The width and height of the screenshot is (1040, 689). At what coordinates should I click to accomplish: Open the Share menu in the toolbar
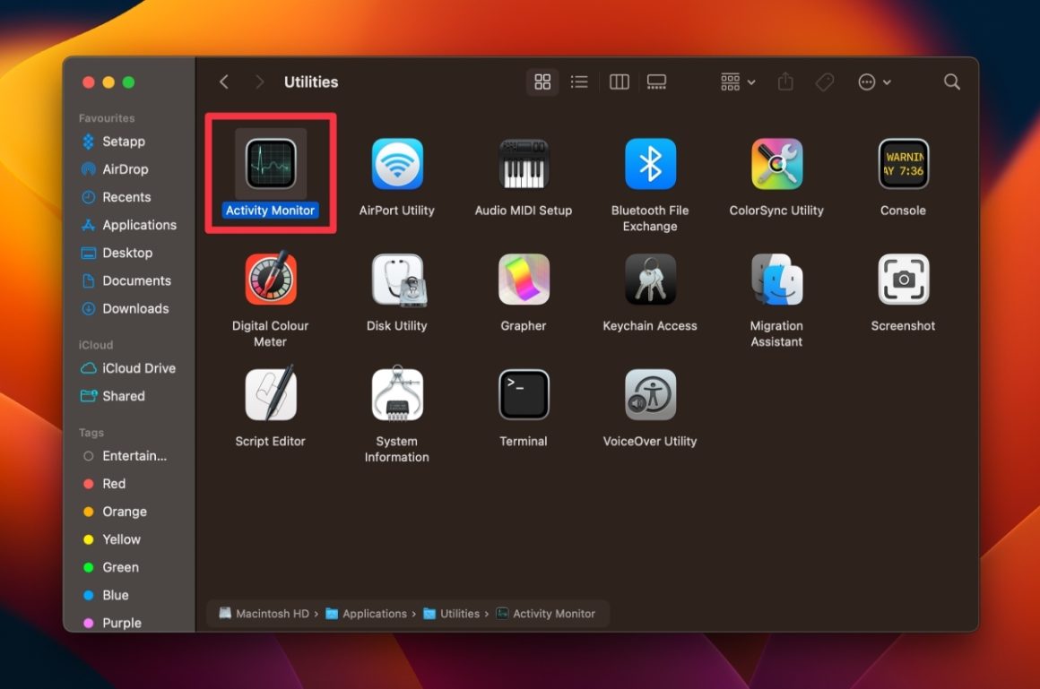784,82
